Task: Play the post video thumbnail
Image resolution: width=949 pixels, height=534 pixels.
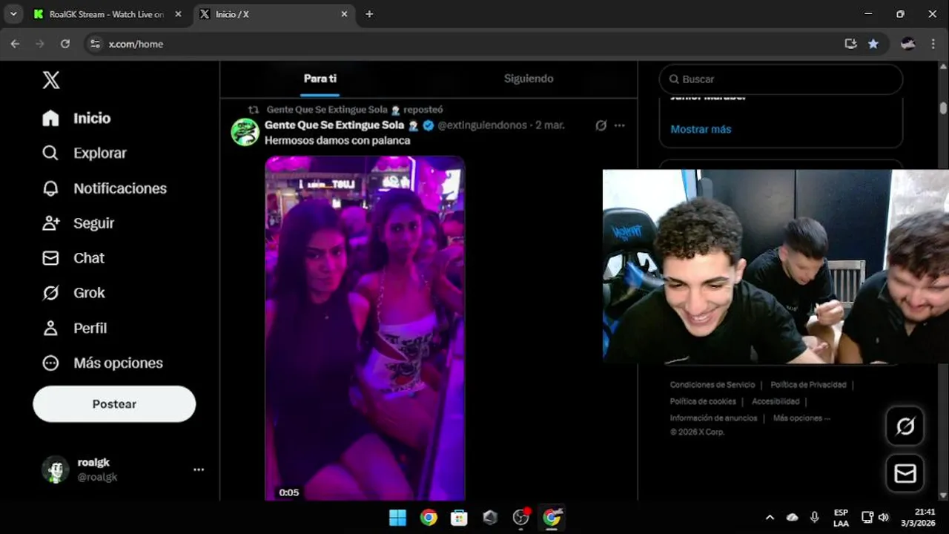Action: [x=365, y=328]
